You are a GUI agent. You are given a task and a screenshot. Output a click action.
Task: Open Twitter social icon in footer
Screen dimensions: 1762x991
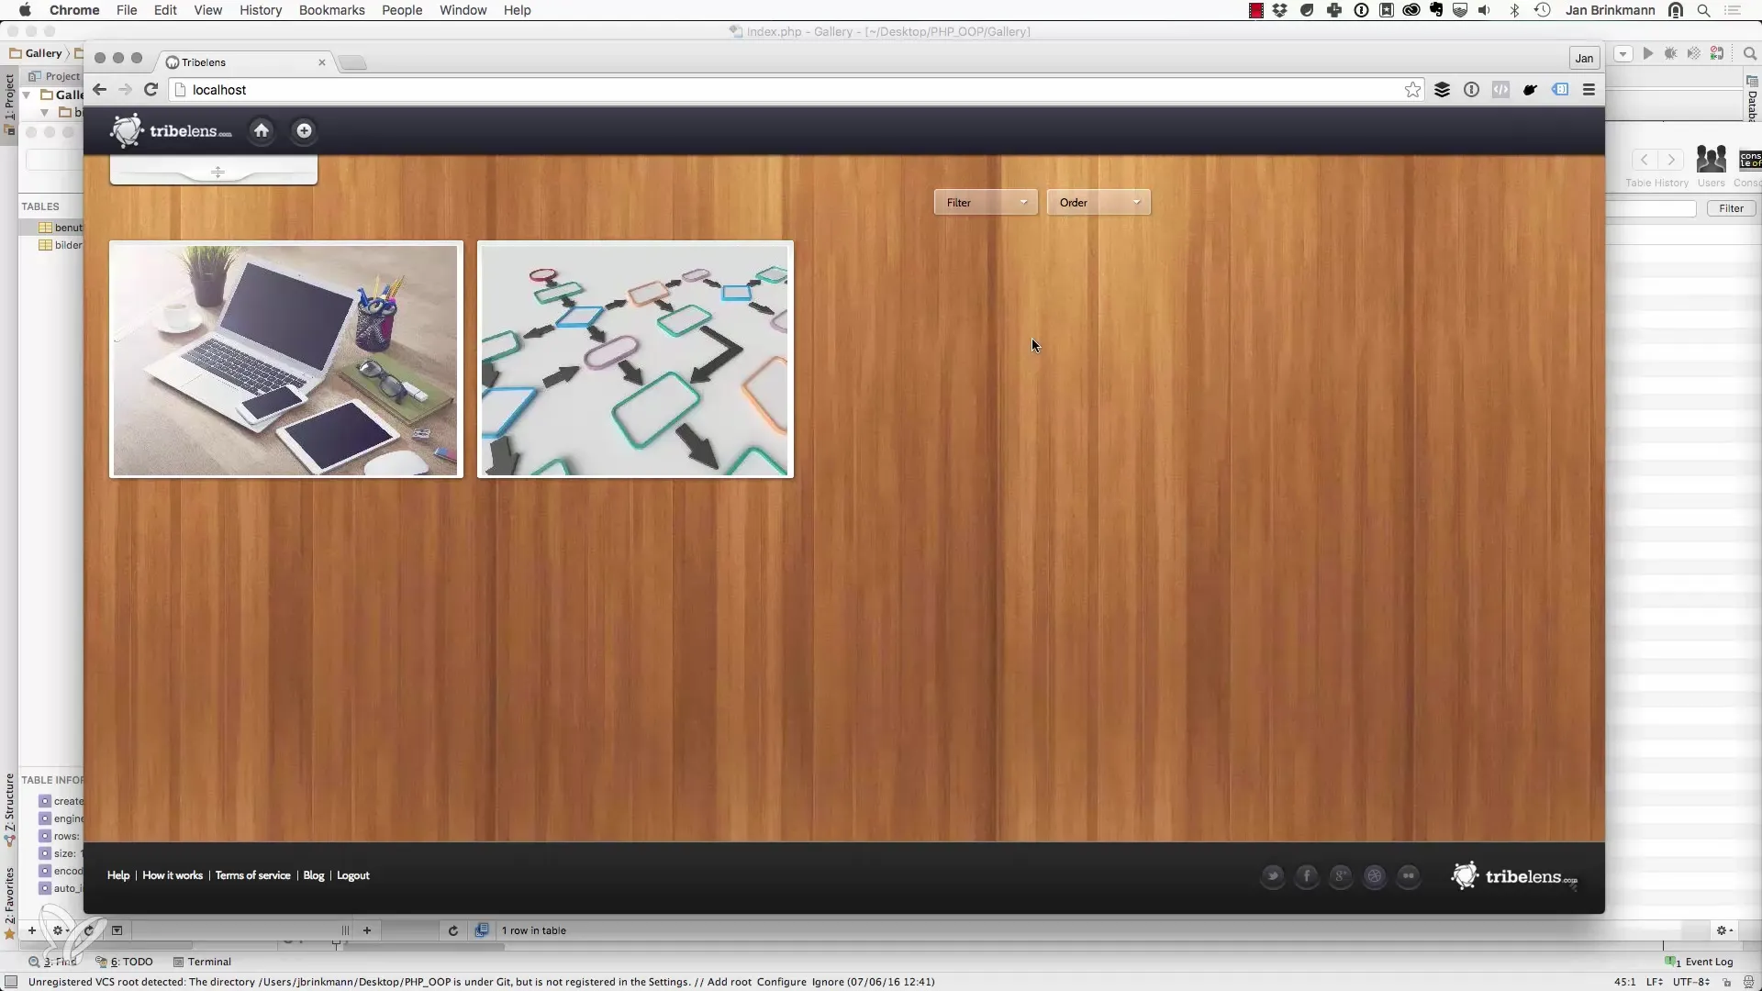(x=1273, y=876)
